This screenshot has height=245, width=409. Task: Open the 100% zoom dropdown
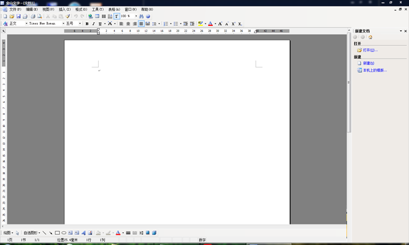pos(136,16)
